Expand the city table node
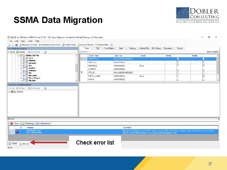The height and width of the screenshot is (170, 227). (21, 65)
